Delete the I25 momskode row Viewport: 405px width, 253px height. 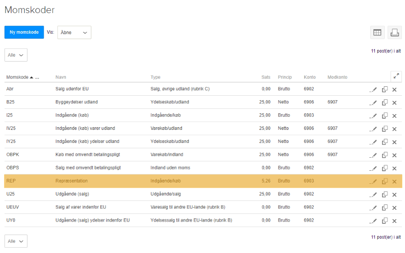pos(394,116)
